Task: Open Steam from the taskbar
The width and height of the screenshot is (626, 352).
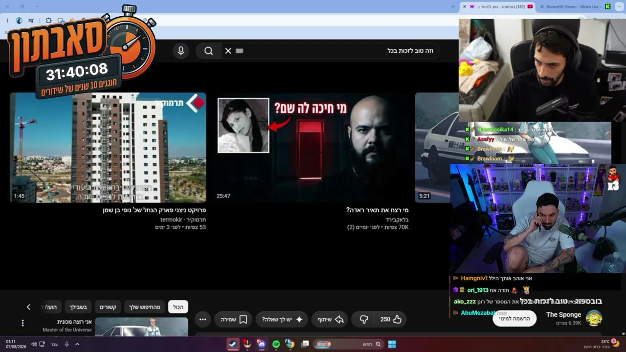Action: [233, 344]
